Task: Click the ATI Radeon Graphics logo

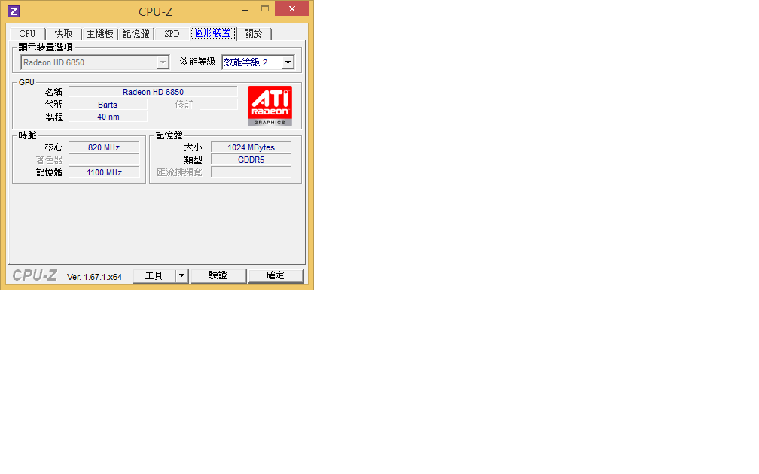Action: pos(270,106)
